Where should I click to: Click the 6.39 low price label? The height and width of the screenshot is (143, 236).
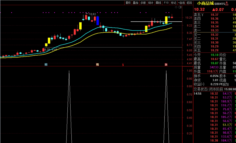(47, 49)
